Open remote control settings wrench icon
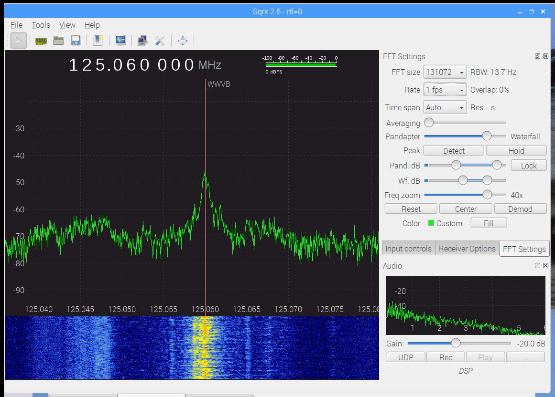The image size is (555, 397). [160, 41]
